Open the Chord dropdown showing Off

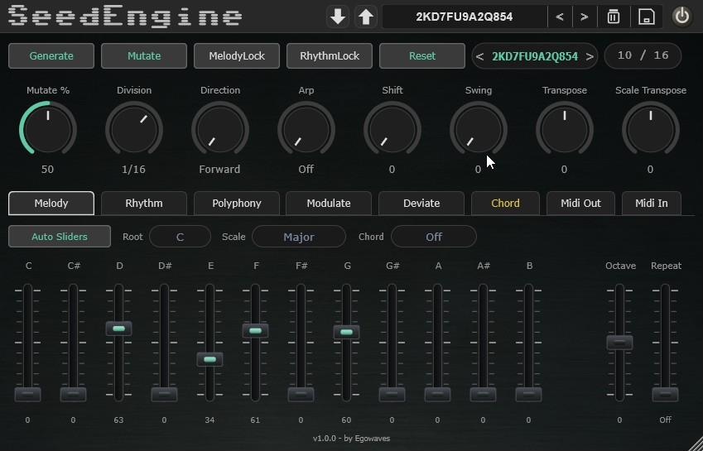[x=434, y=237]
